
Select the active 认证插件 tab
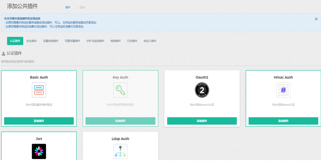point(15,41)
